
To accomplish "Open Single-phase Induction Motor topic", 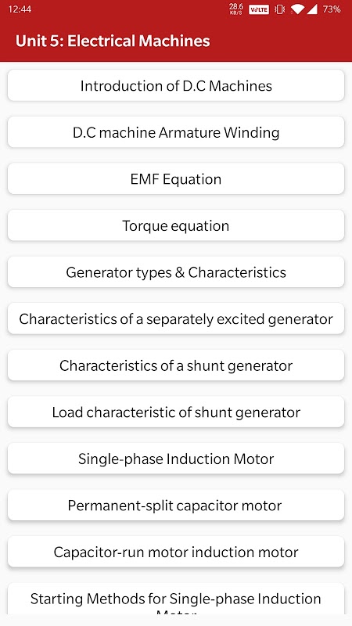I will (x=176, y=459).
